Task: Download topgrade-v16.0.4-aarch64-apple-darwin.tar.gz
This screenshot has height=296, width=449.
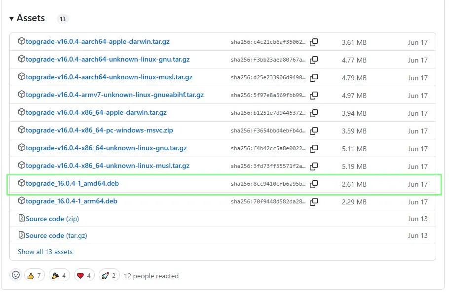Action: click(97, 42)
